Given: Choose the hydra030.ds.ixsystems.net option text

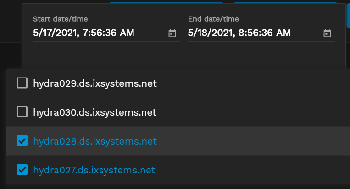Looking at the screenshot, I should [95, 112].
